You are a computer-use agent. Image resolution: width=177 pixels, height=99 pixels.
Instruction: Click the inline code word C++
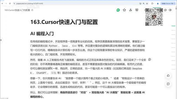click(74, 46)
